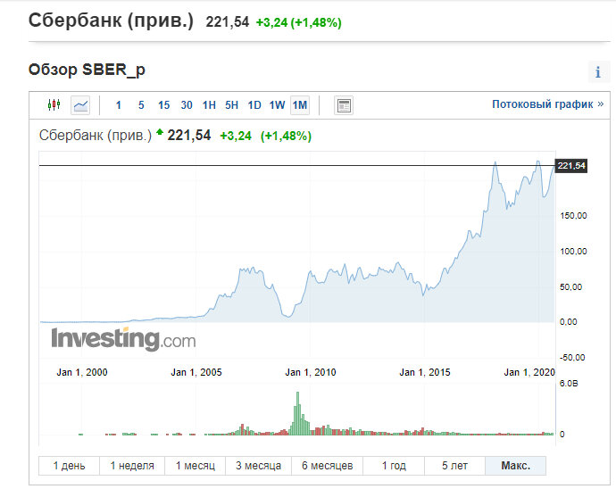Switch range to 1 год

tap(394, 466)
